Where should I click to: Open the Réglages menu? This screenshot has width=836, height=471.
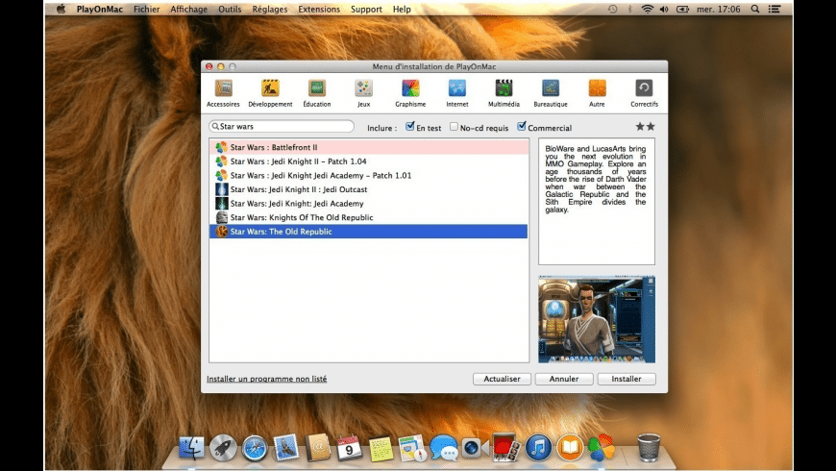[270, 9]
